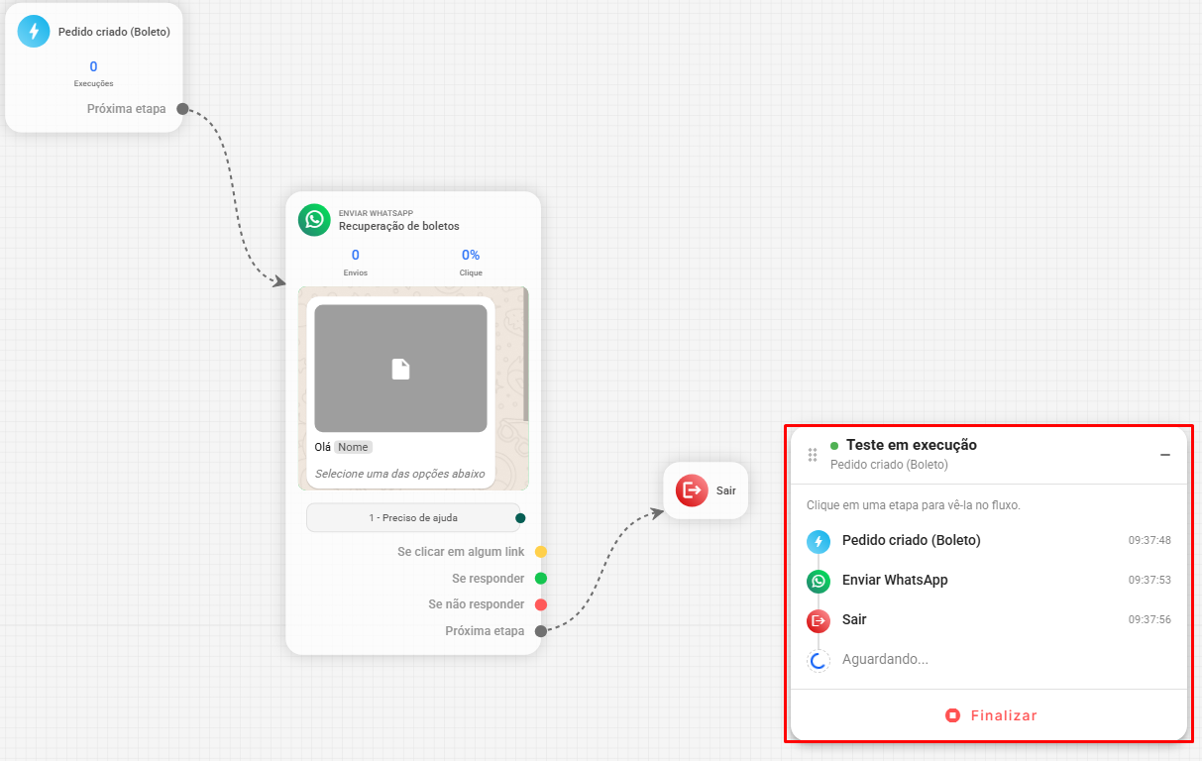This screenshot has height=761, width=1202.
Task: Select the Pedido criado (Boleto) step in test log
Action: tap(989, 541)
